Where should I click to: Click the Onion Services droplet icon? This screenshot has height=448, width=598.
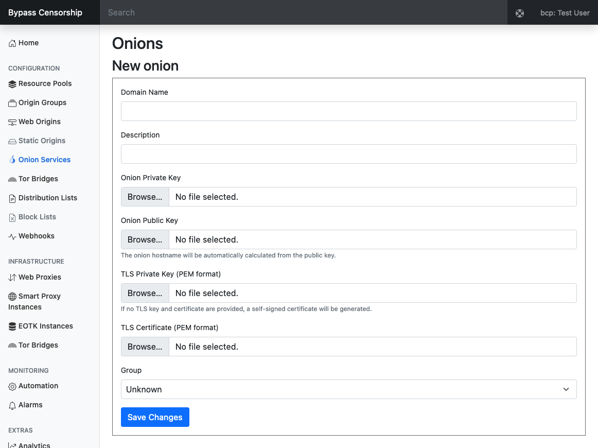click(x=12, y=160)
